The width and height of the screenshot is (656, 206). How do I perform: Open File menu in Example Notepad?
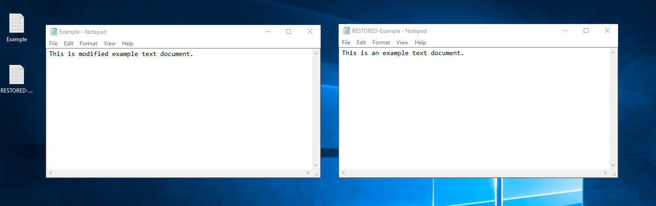53,44
